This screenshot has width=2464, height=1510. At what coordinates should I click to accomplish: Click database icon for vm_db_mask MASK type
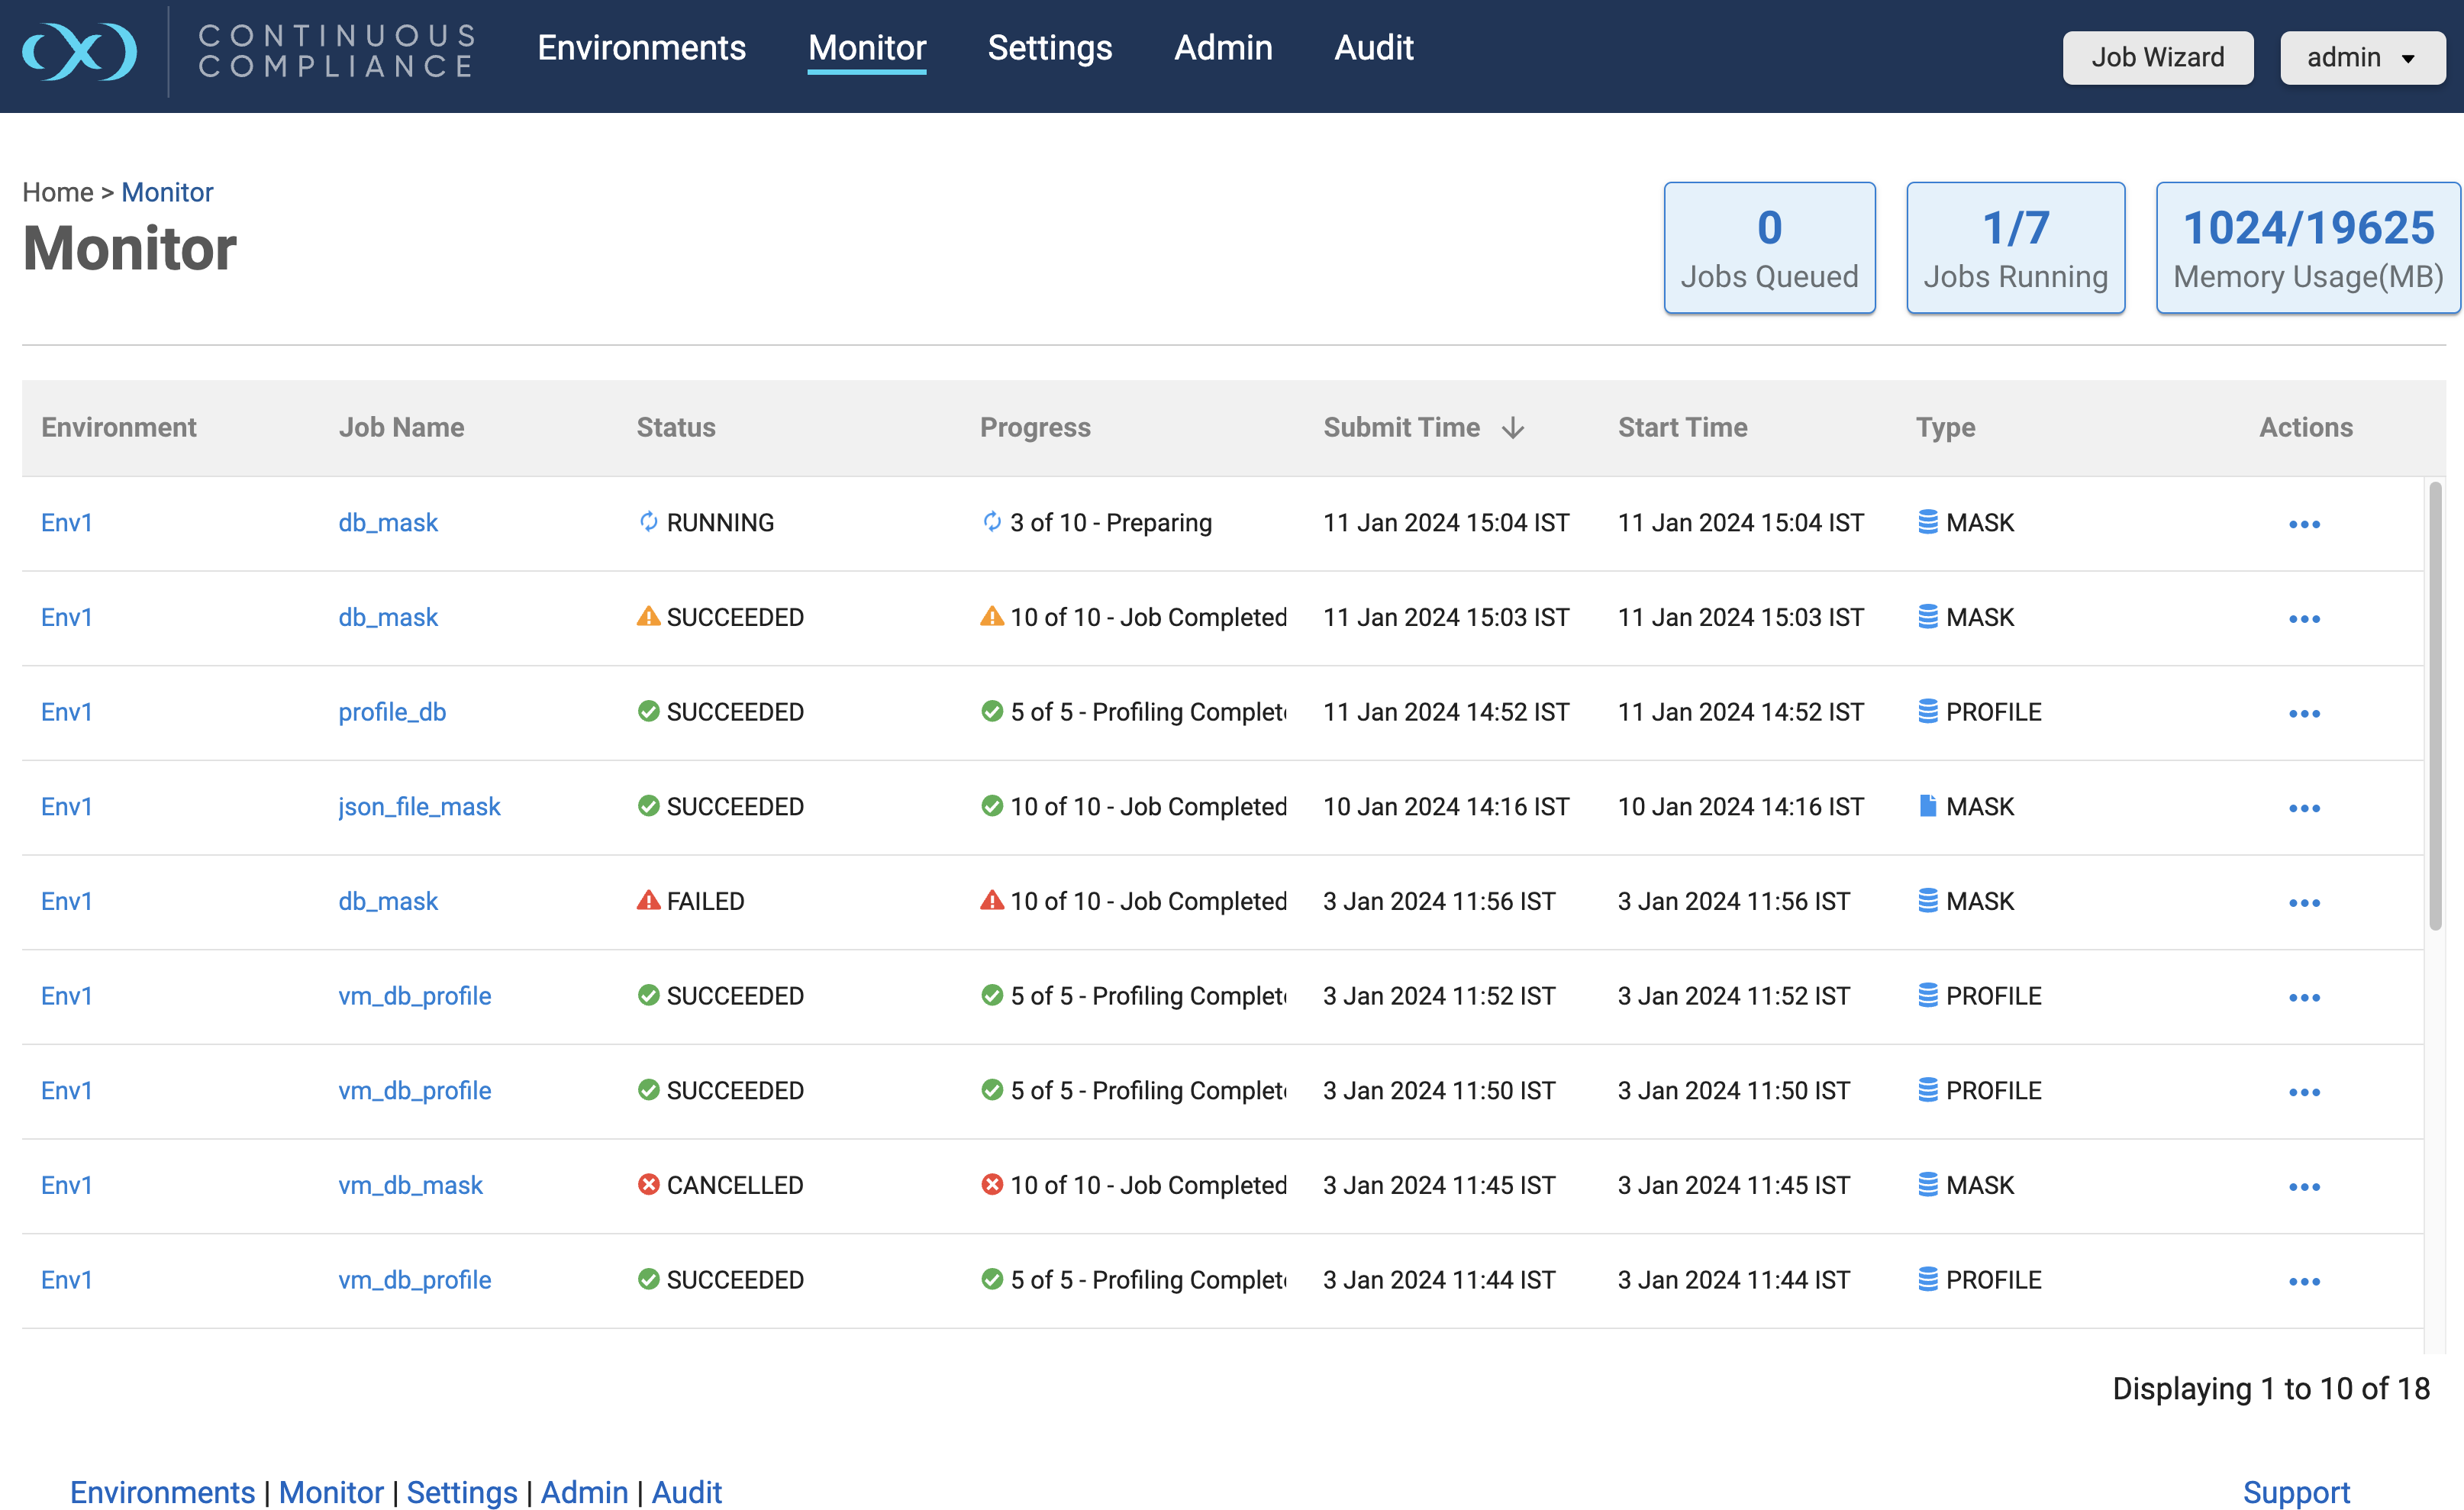[1927, 1185]
